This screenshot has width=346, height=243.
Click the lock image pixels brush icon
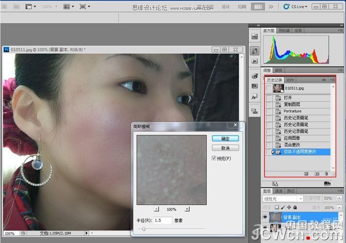(x=283, y=207)
